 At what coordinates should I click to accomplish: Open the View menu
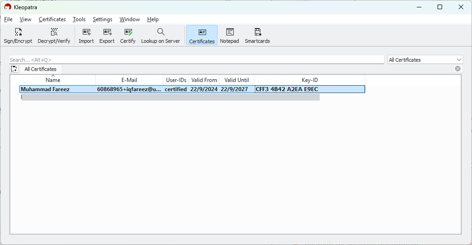25,19
